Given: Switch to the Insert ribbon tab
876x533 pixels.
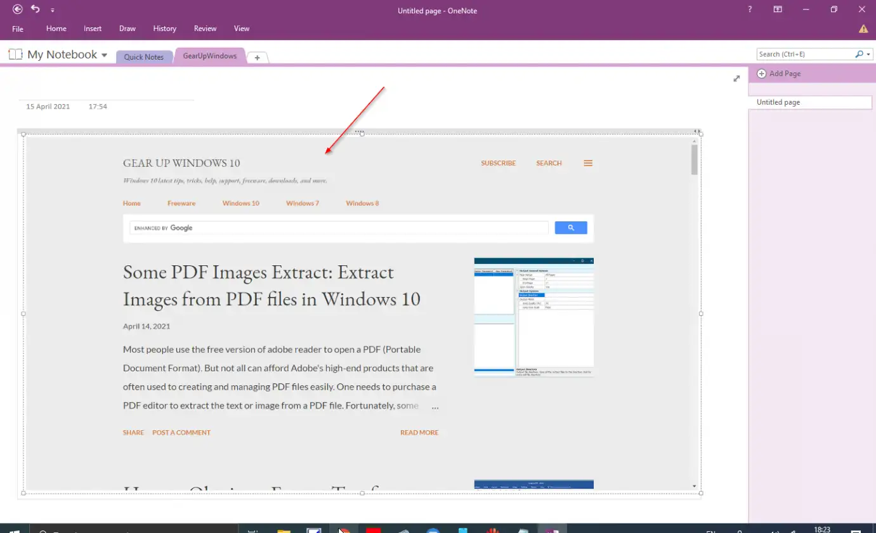Looking at the screenshot, I should pyautogui.click(x=93, y=29).
